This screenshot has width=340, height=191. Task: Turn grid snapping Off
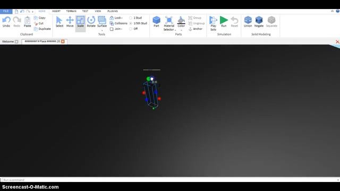point(133,29)
